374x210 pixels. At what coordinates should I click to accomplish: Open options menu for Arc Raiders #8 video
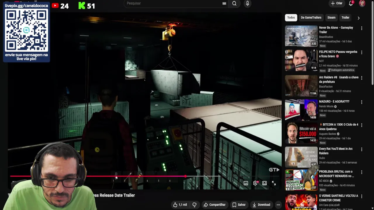click(362, 78)
